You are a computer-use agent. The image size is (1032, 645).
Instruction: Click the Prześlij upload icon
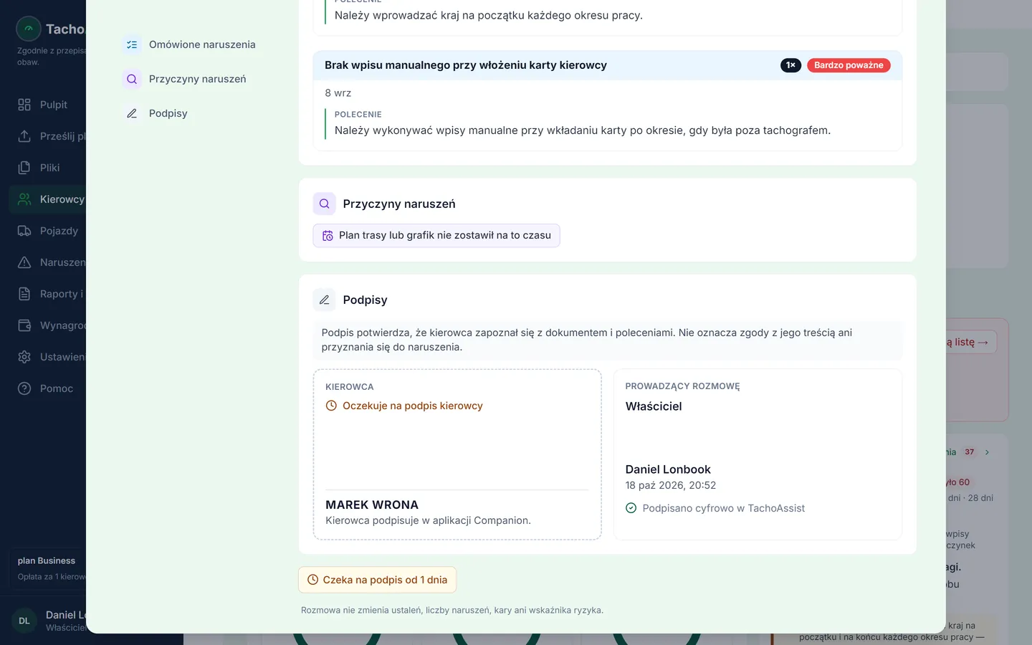point(24,136)
